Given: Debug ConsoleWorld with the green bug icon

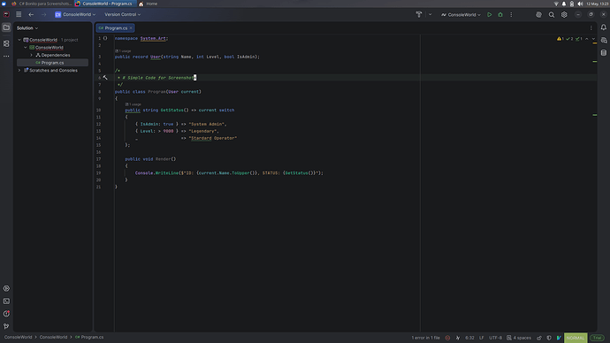Looking at the screenshot, I should (x=500, y=15).
